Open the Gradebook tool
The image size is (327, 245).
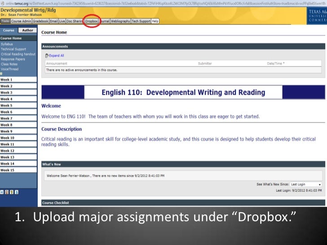[x=40, y=21]
